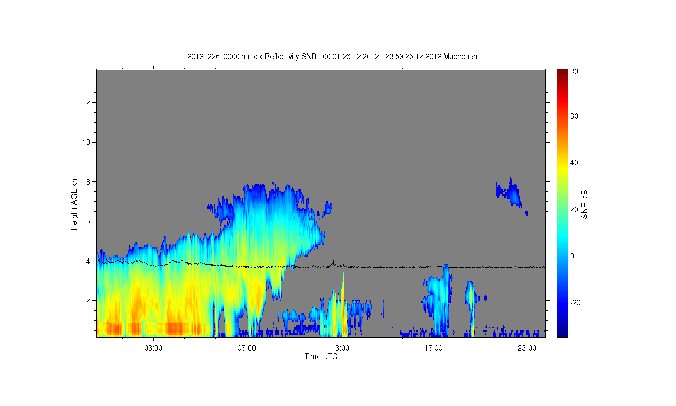Viewport: 676px width, 406px height.
Task: Click the small peak in the black line near 13:00
Action: click(333, 263)
